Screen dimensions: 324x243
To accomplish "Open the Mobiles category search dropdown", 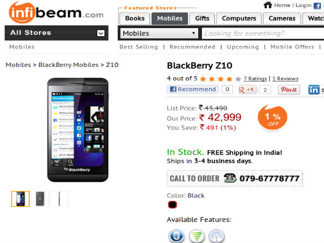I will [159, 33].
